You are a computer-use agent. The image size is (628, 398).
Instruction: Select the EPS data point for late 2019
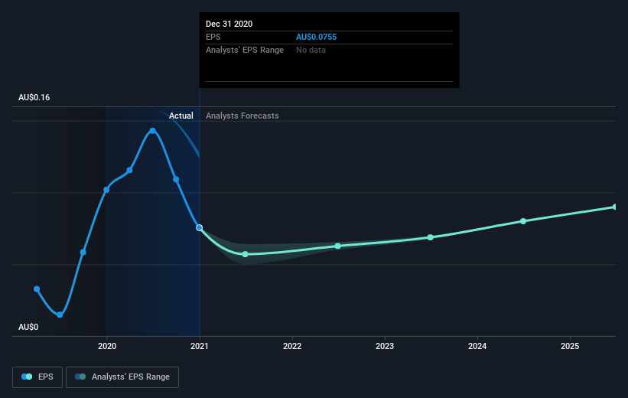(83, 252)
